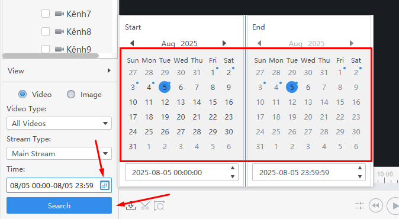Click the channel list horizontal scrollbar
This screenshot has width=399, height=219.
click(x=50, y=56)
